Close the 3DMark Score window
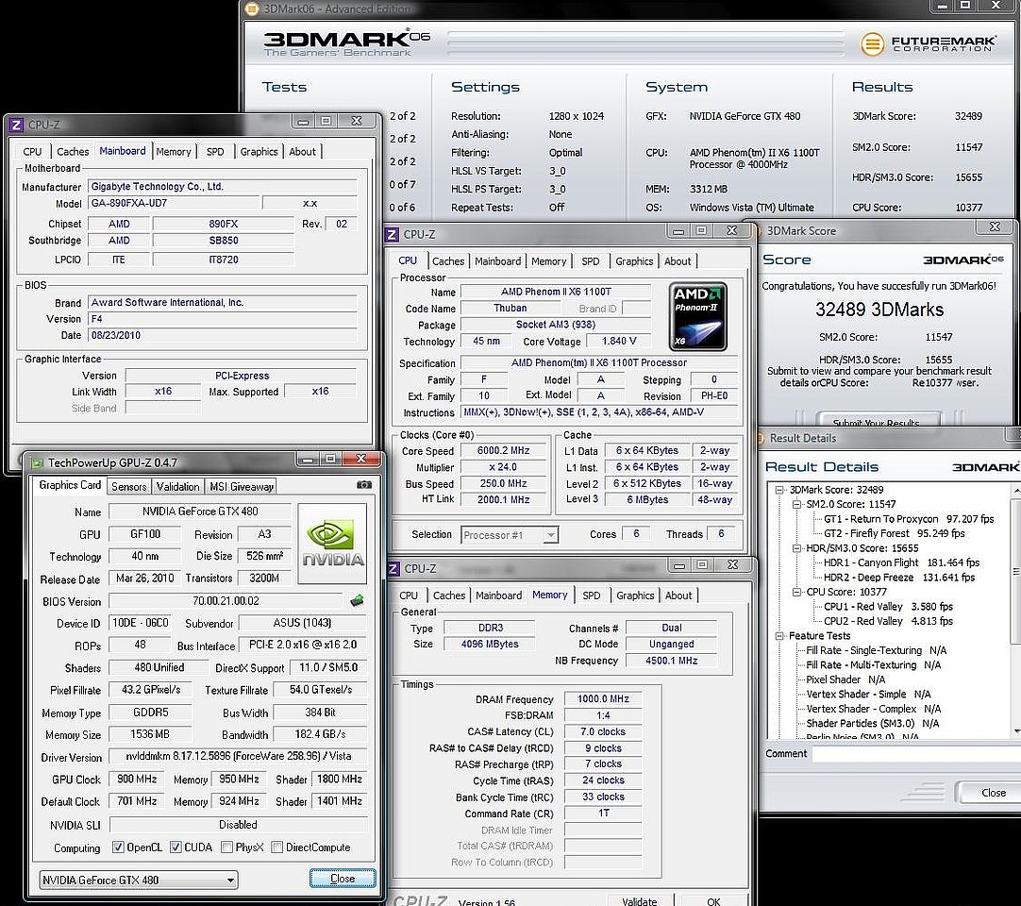1021x906 pixels. coord(995,227)
